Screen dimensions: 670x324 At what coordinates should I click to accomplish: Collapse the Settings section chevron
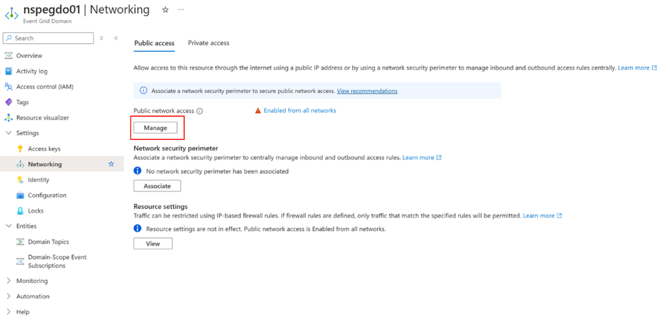(x=8, y=133)
